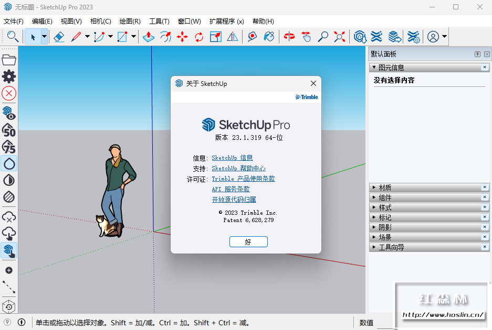Expand the 阴影 panel
This screenshot has height=330, width=492.
pos(385,227)
